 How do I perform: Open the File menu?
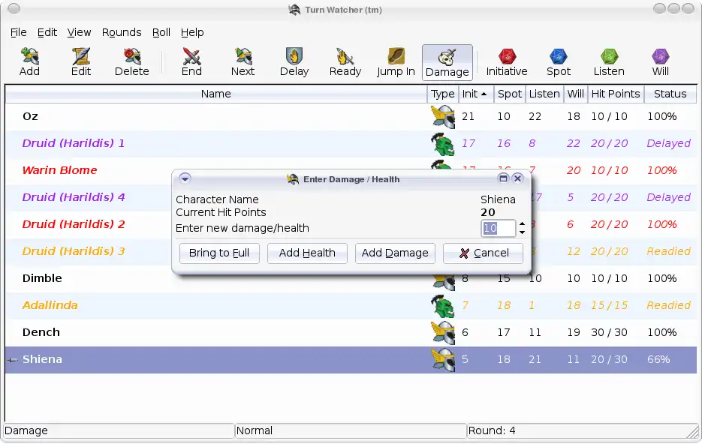18,32
